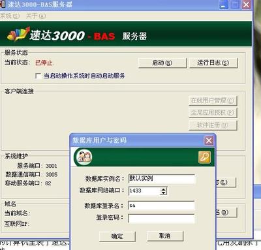Close the 速达3000-BAS服务器 main window
The height and width of the screenshot is (250, 261).
[247, 5]
